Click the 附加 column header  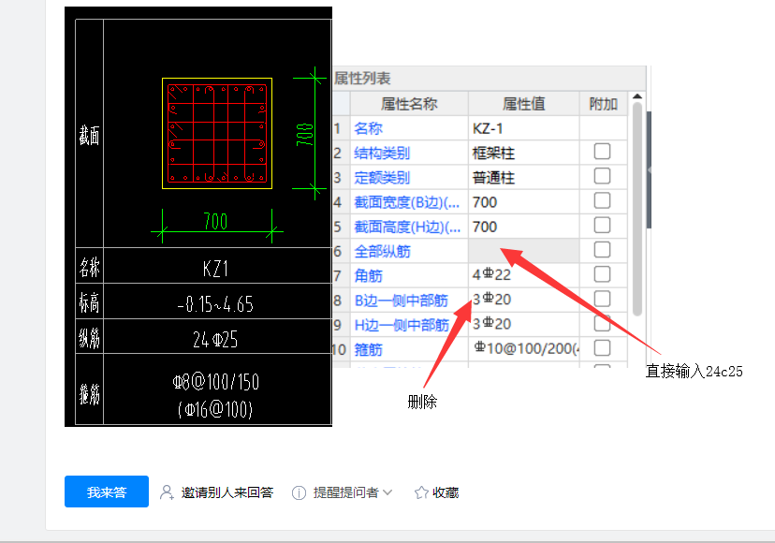coord(603,104)
